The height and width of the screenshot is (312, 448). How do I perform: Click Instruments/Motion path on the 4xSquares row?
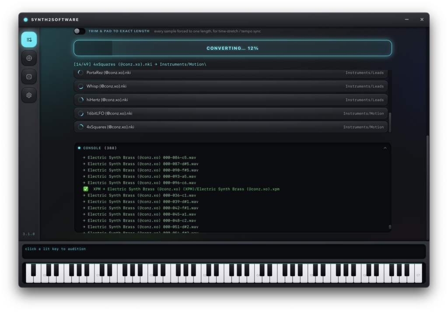pos(364,127)
